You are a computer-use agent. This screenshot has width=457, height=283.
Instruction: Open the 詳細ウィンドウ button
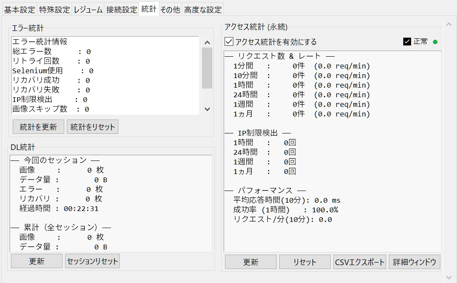point(415,262)
